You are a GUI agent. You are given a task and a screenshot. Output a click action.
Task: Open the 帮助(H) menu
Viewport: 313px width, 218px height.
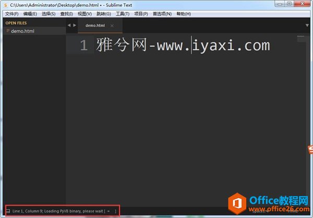[x=183, y=14]
